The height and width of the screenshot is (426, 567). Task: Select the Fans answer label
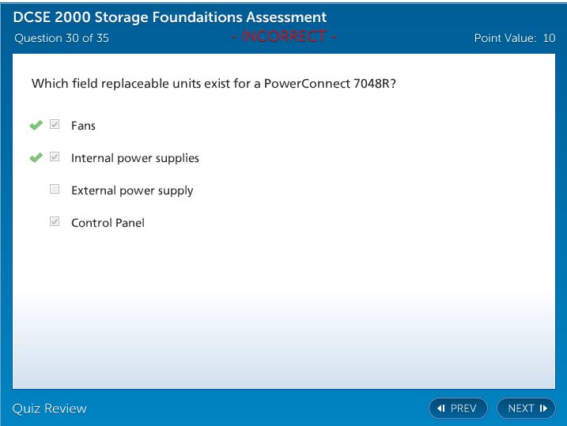[x=83, y=126]
